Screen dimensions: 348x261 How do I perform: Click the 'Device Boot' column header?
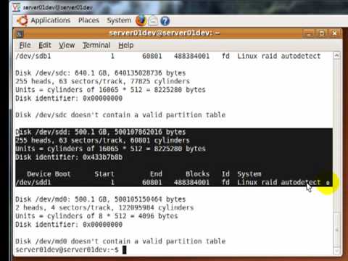tap(49, 174)
